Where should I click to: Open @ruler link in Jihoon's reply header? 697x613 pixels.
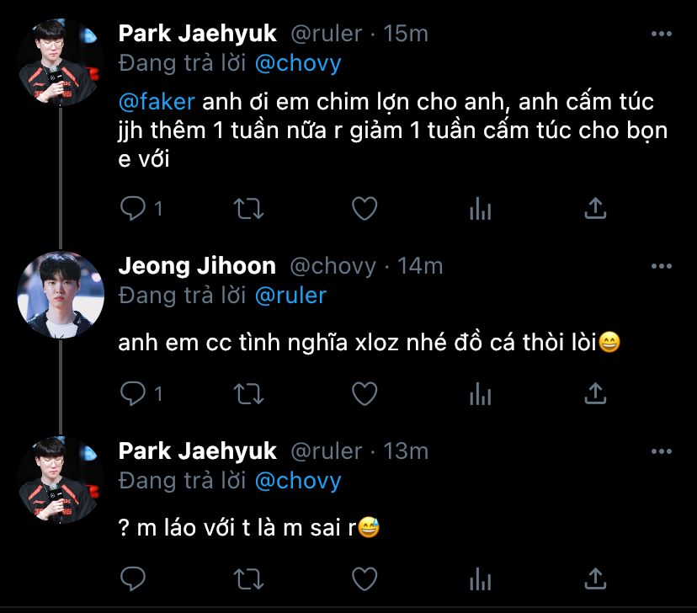tap(290, 296)
